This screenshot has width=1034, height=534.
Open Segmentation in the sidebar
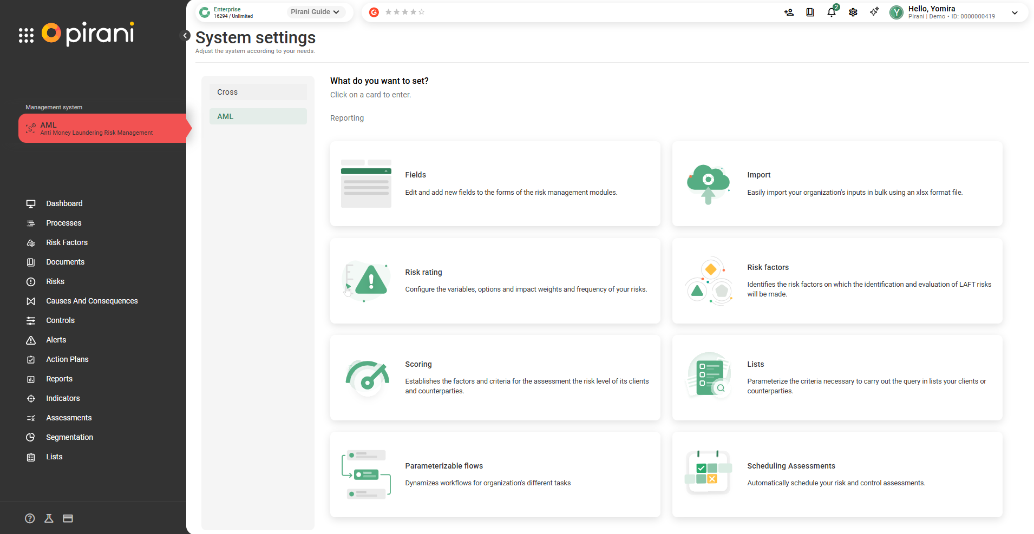pyautogui.click(x=69, y=437)
